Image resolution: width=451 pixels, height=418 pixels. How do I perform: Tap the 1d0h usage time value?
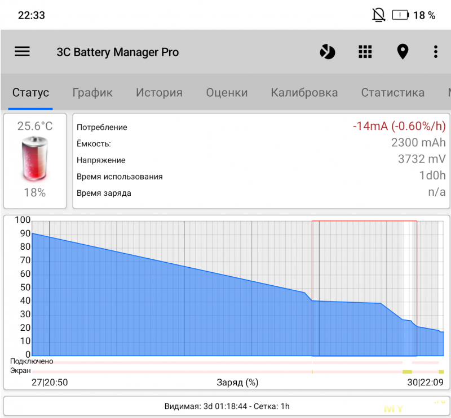(432, 176)
